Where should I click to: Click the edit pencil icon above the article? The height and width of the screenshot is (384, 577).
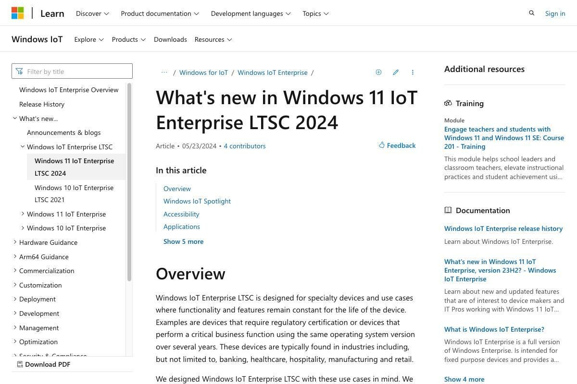pos(396,72)
